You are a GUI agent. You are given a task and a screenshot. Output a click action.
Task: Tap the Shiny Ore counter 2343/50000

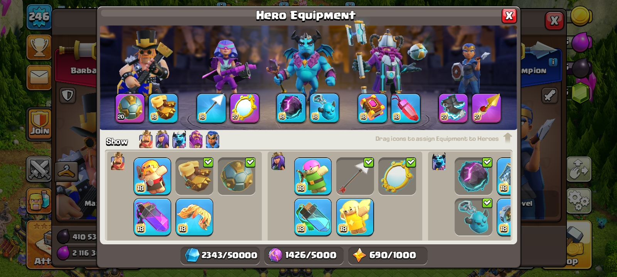coord(220,255)
